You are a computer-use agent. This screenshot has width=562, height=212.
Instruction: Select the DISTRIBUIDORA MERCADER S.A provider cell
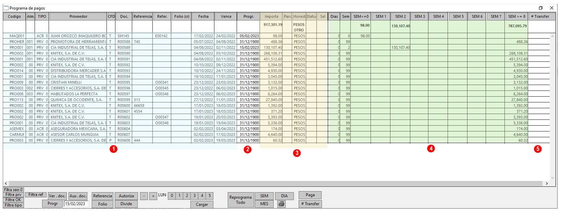78,71
